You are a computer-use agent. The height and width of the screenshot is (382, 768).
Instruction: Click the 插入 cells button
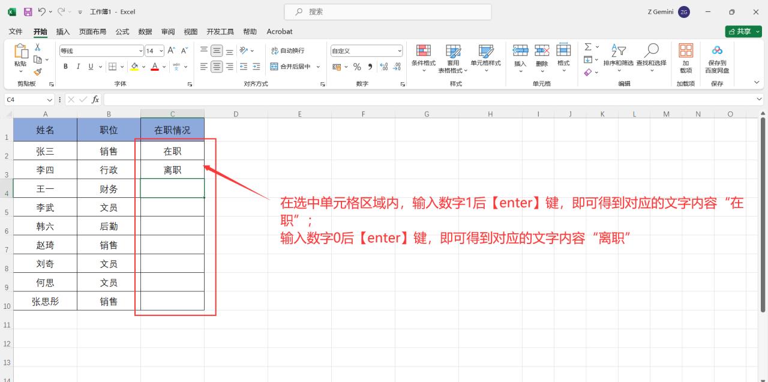(520, 58)
